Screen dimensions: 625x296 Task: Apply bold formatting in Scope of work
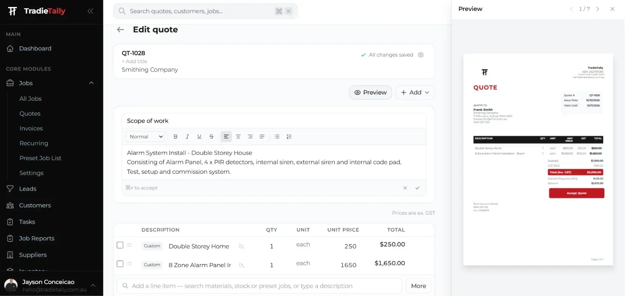pos(176,137)
